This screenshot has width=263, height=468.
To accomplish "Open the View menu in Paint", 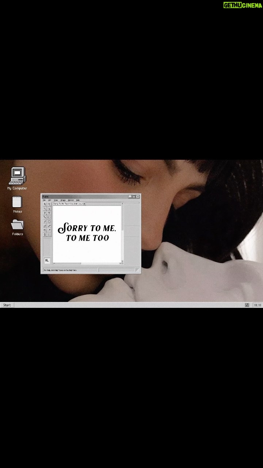I will [56, 200].
